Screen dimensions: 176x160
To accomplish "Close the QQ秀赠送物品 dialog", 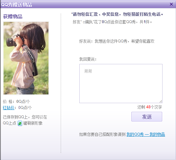I will click(x=171, y=4).
